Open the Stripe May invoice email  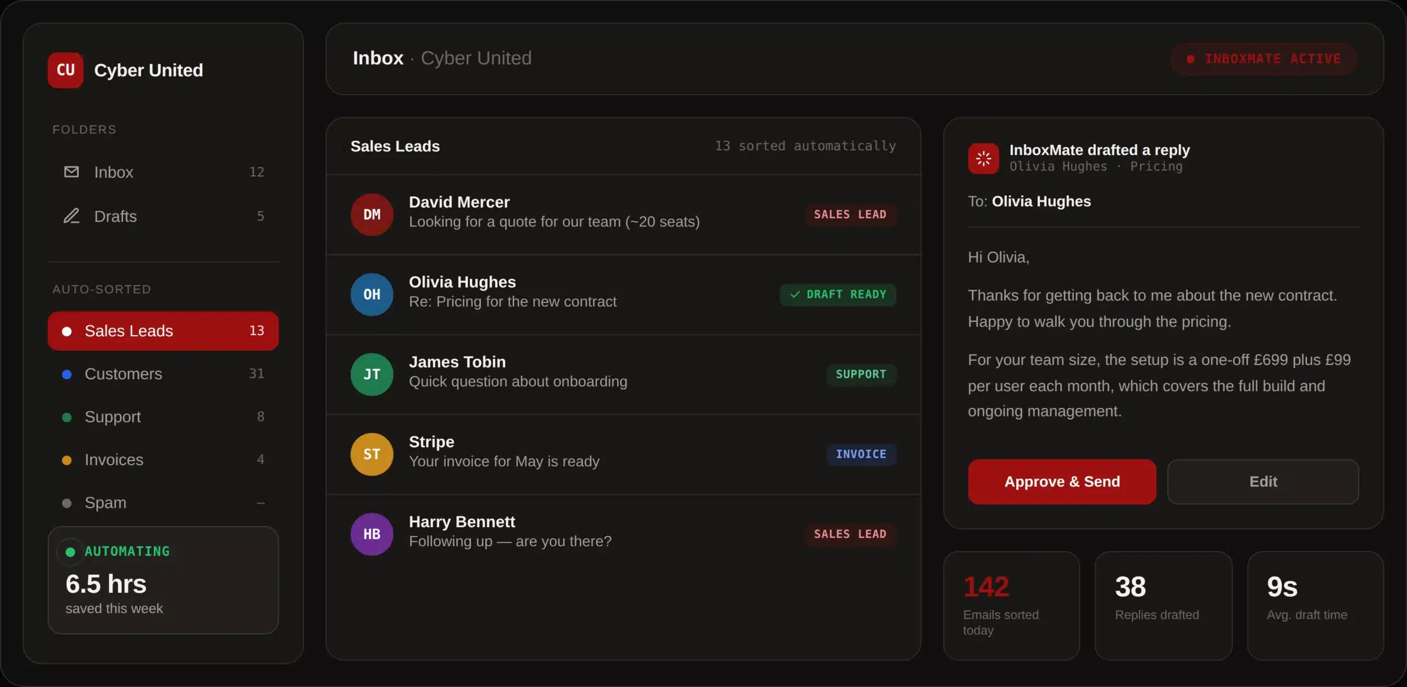pos(623,455)
